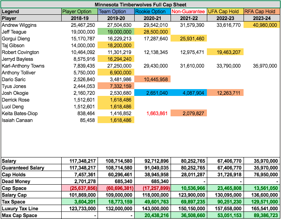This screenshot has height=219, width=281.
Task: Select the Dario Saric player cell
Action: [31, 79]
